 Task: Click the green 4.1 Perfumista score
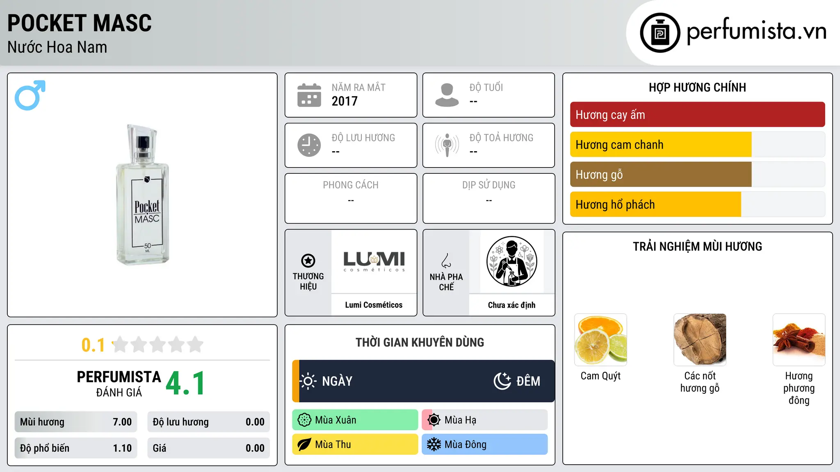[185, 383]
